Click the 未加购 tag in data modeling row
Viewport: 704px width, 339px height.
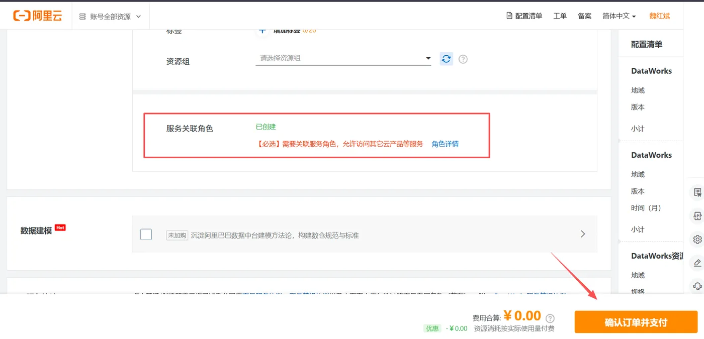[177, 235]
